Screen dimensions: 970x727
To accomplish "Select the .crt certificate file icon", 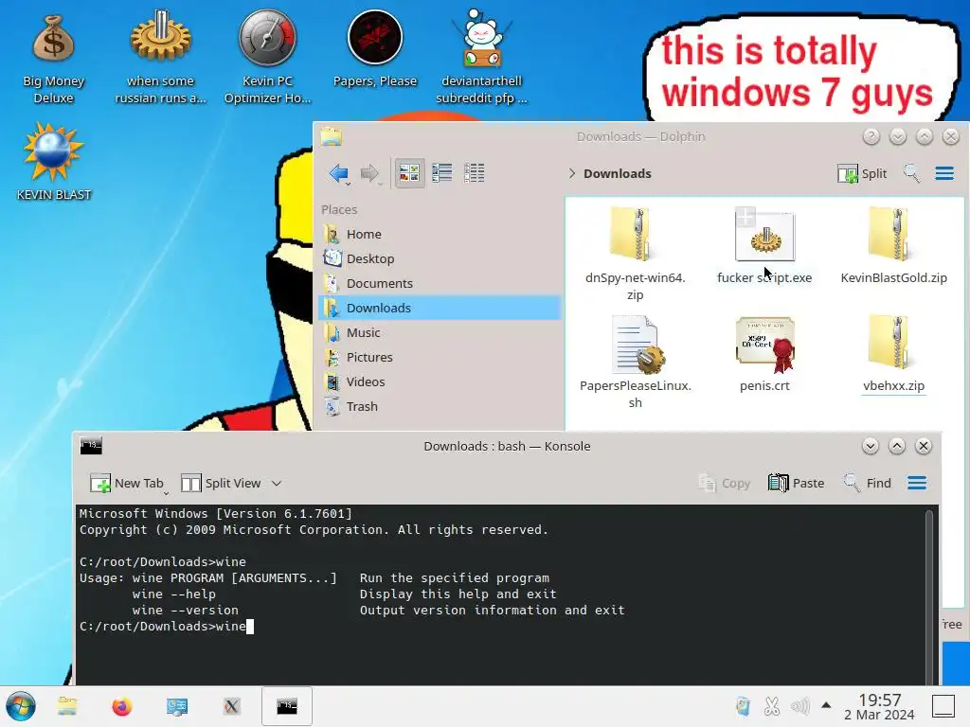I will point(764,344).
